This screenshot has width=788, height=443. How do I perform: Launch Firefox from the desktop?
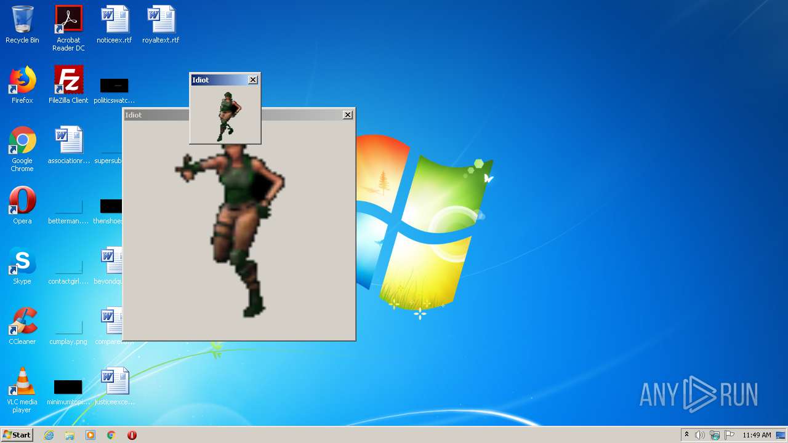(22, 85)
